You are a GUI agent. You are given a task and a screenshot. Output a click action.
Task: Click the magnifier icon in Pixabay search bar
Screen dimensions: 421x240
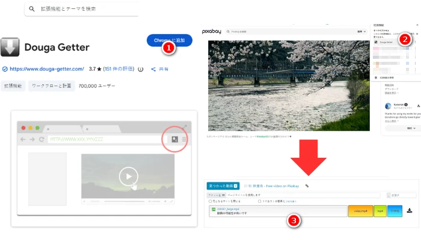228,32
